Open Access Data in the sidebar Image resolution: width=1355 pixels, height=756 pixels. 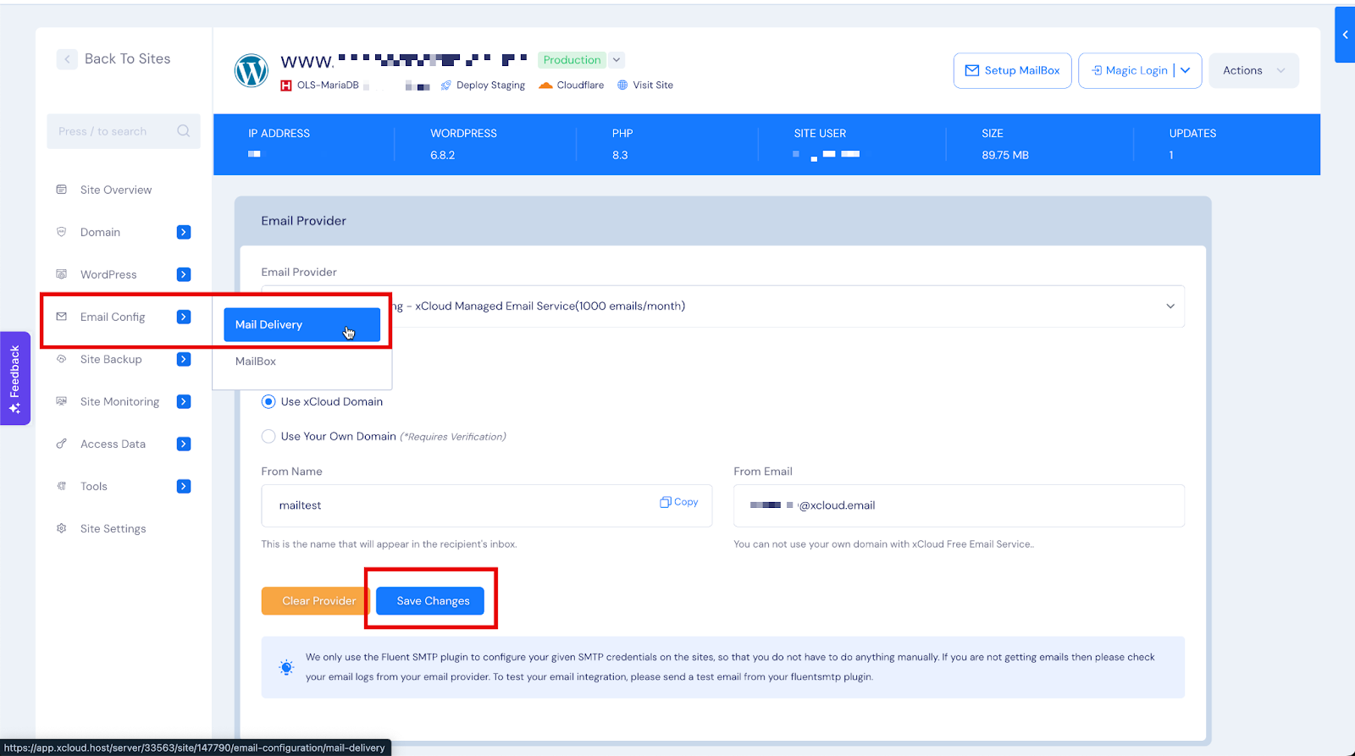(x=113, y=444)
